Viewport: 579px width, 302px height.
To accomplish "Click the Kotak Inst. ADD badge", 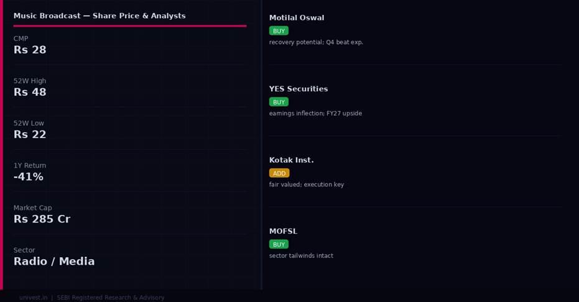I will (279, 173).
